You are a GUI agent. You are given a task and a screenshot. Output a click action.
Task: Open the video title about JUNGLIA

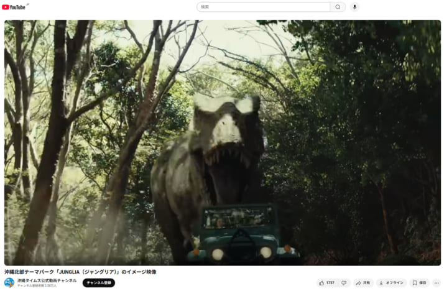coord(80,272)
